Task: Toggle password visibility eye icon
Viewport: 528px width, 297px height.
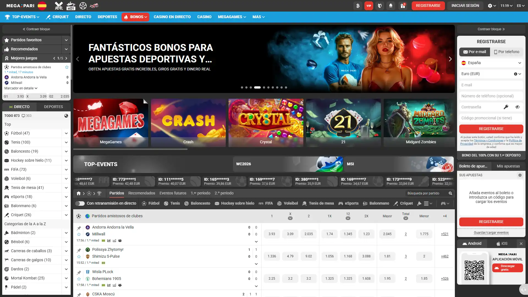Action: [x=518, y=107]
